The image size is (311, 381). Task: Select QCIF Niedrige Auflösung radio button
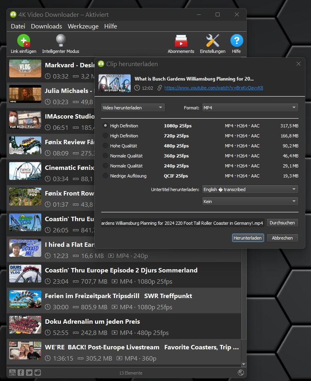point(105,175)
